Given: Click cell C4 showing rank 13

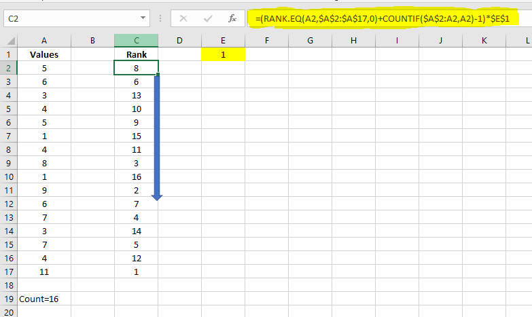Looking at the screenshot, I should [x=137, y=95].
